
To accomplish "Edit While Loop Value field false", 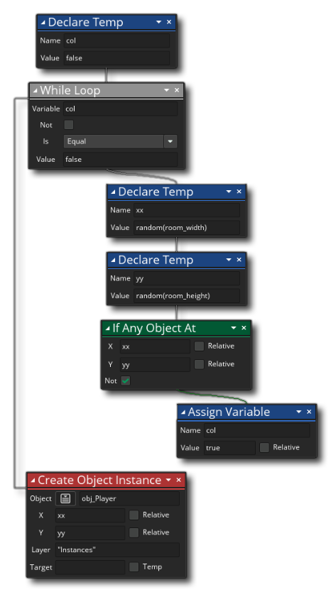I will pos(120,159).
